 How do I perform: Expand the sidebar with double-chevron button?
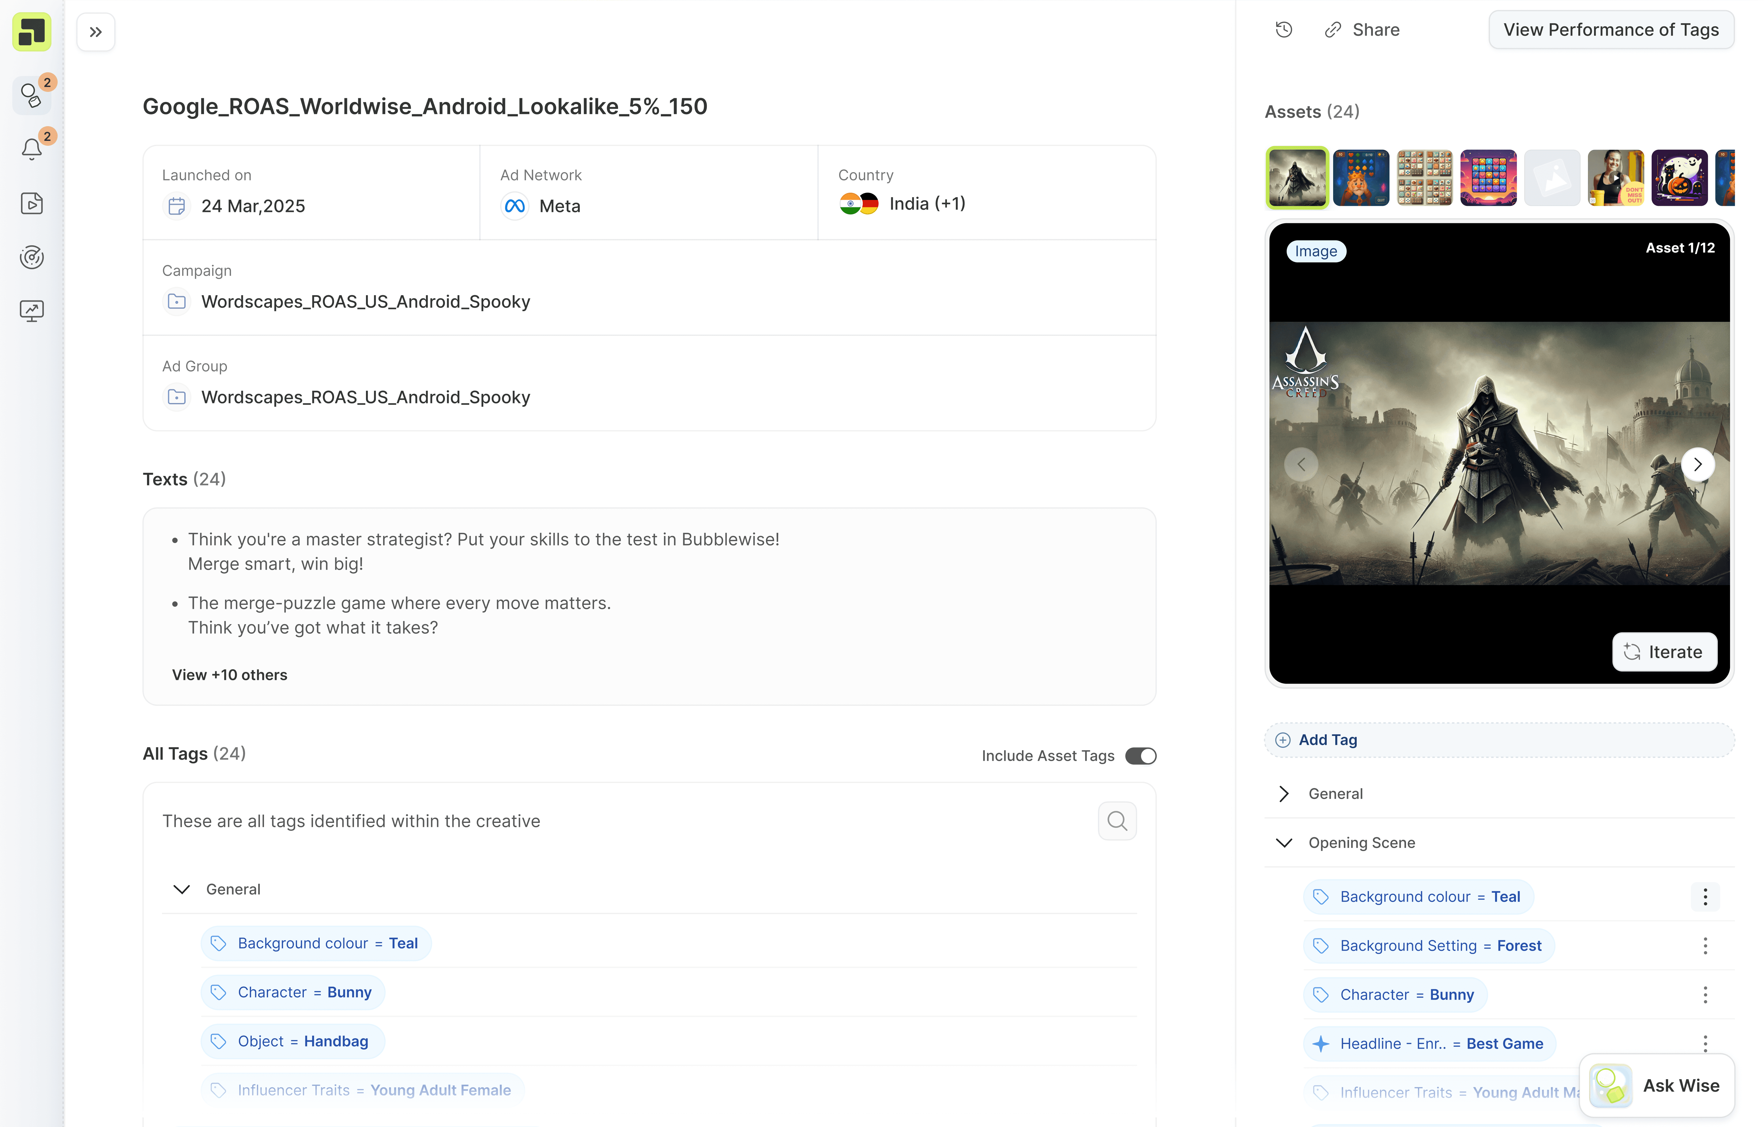click(95, 32)
